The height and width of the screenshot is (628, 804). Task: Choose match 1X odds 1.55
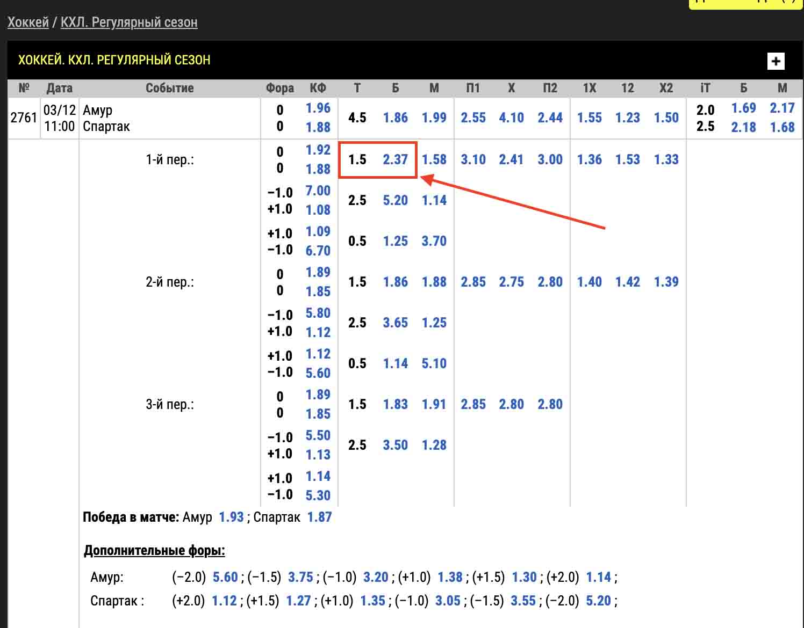click(x=590, y=118)
